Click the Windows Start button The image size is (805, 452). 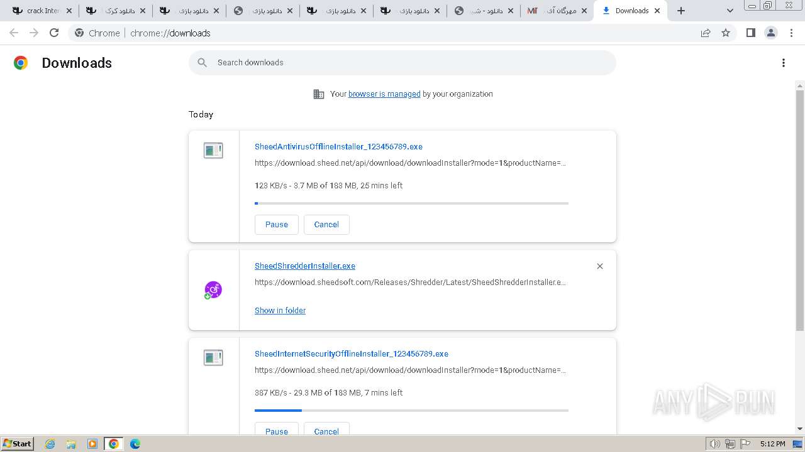coord(18,444)
